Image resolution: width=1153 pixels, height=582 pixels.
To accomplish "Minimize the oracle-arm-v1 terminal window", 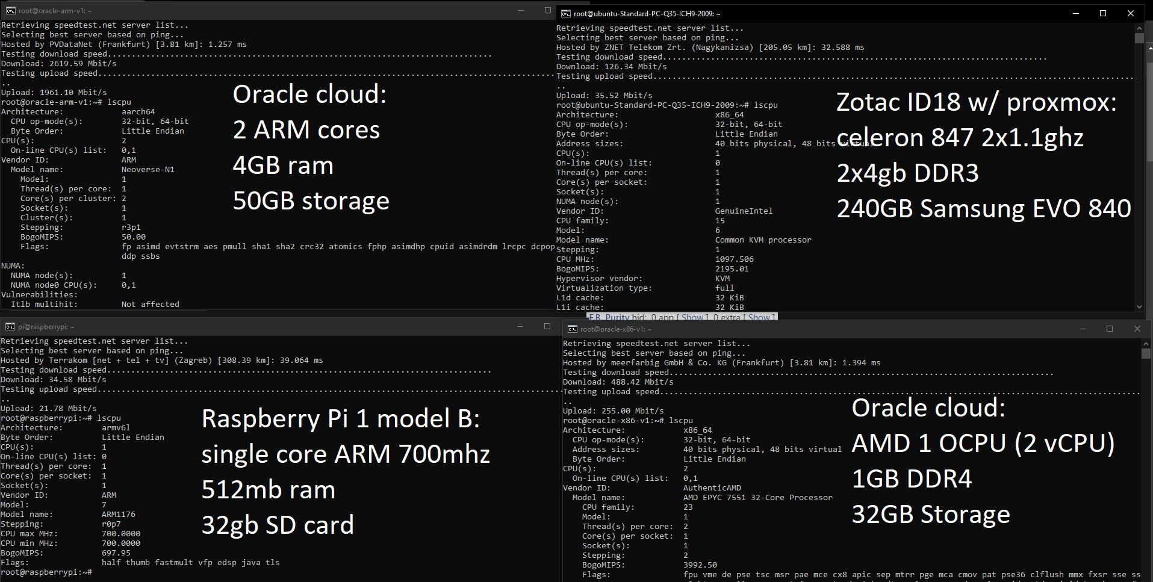I will coord(521,10).
